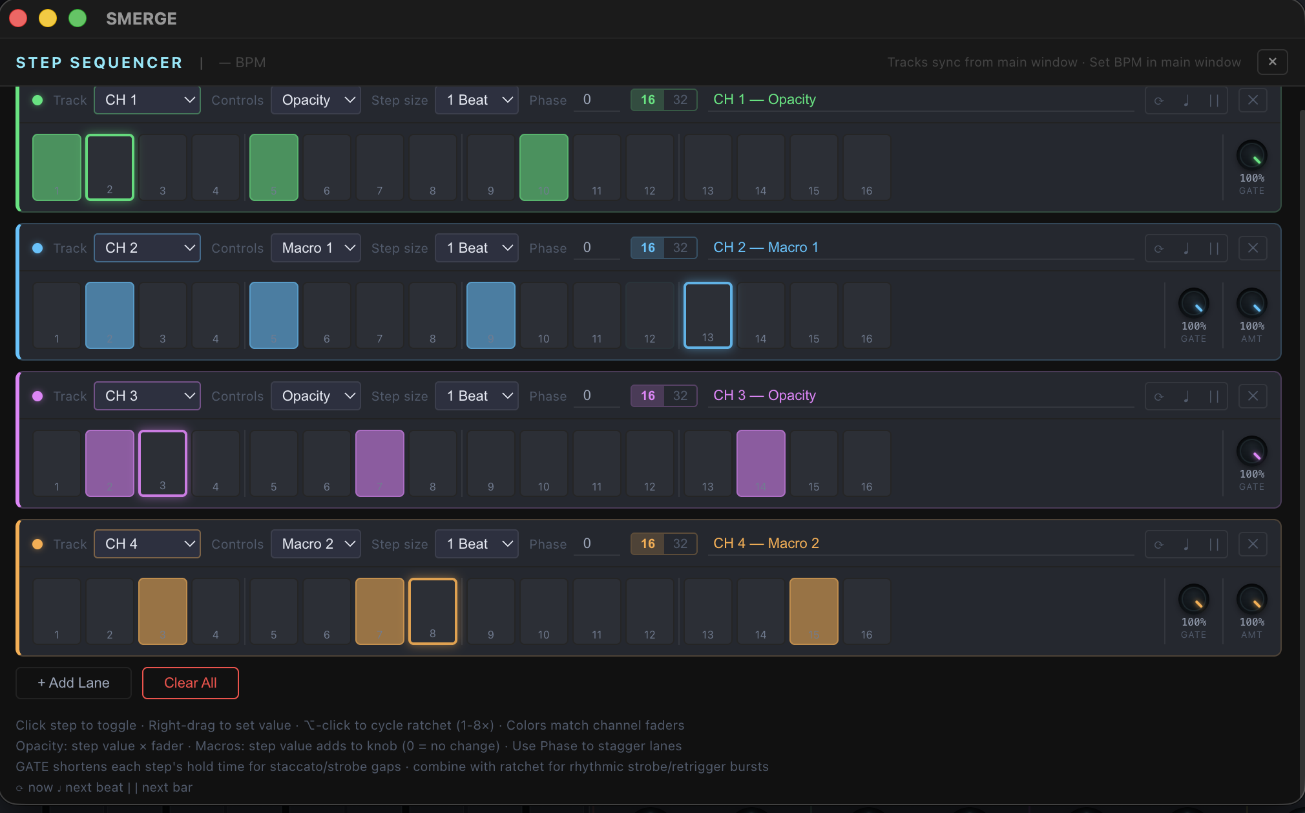This screenshot has height=813, width=1305.
Task: Remove the CH 4 Macro 2 lane
Action: tap(1253, 544)
